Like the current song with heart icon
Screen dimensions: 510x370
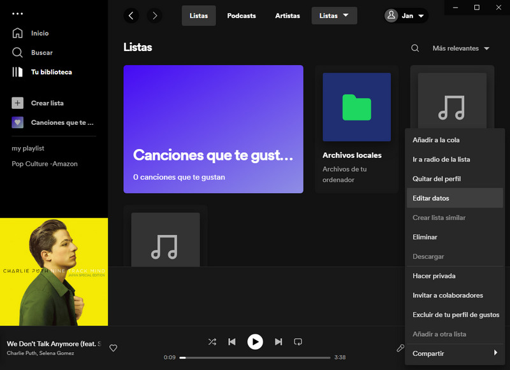113,348
